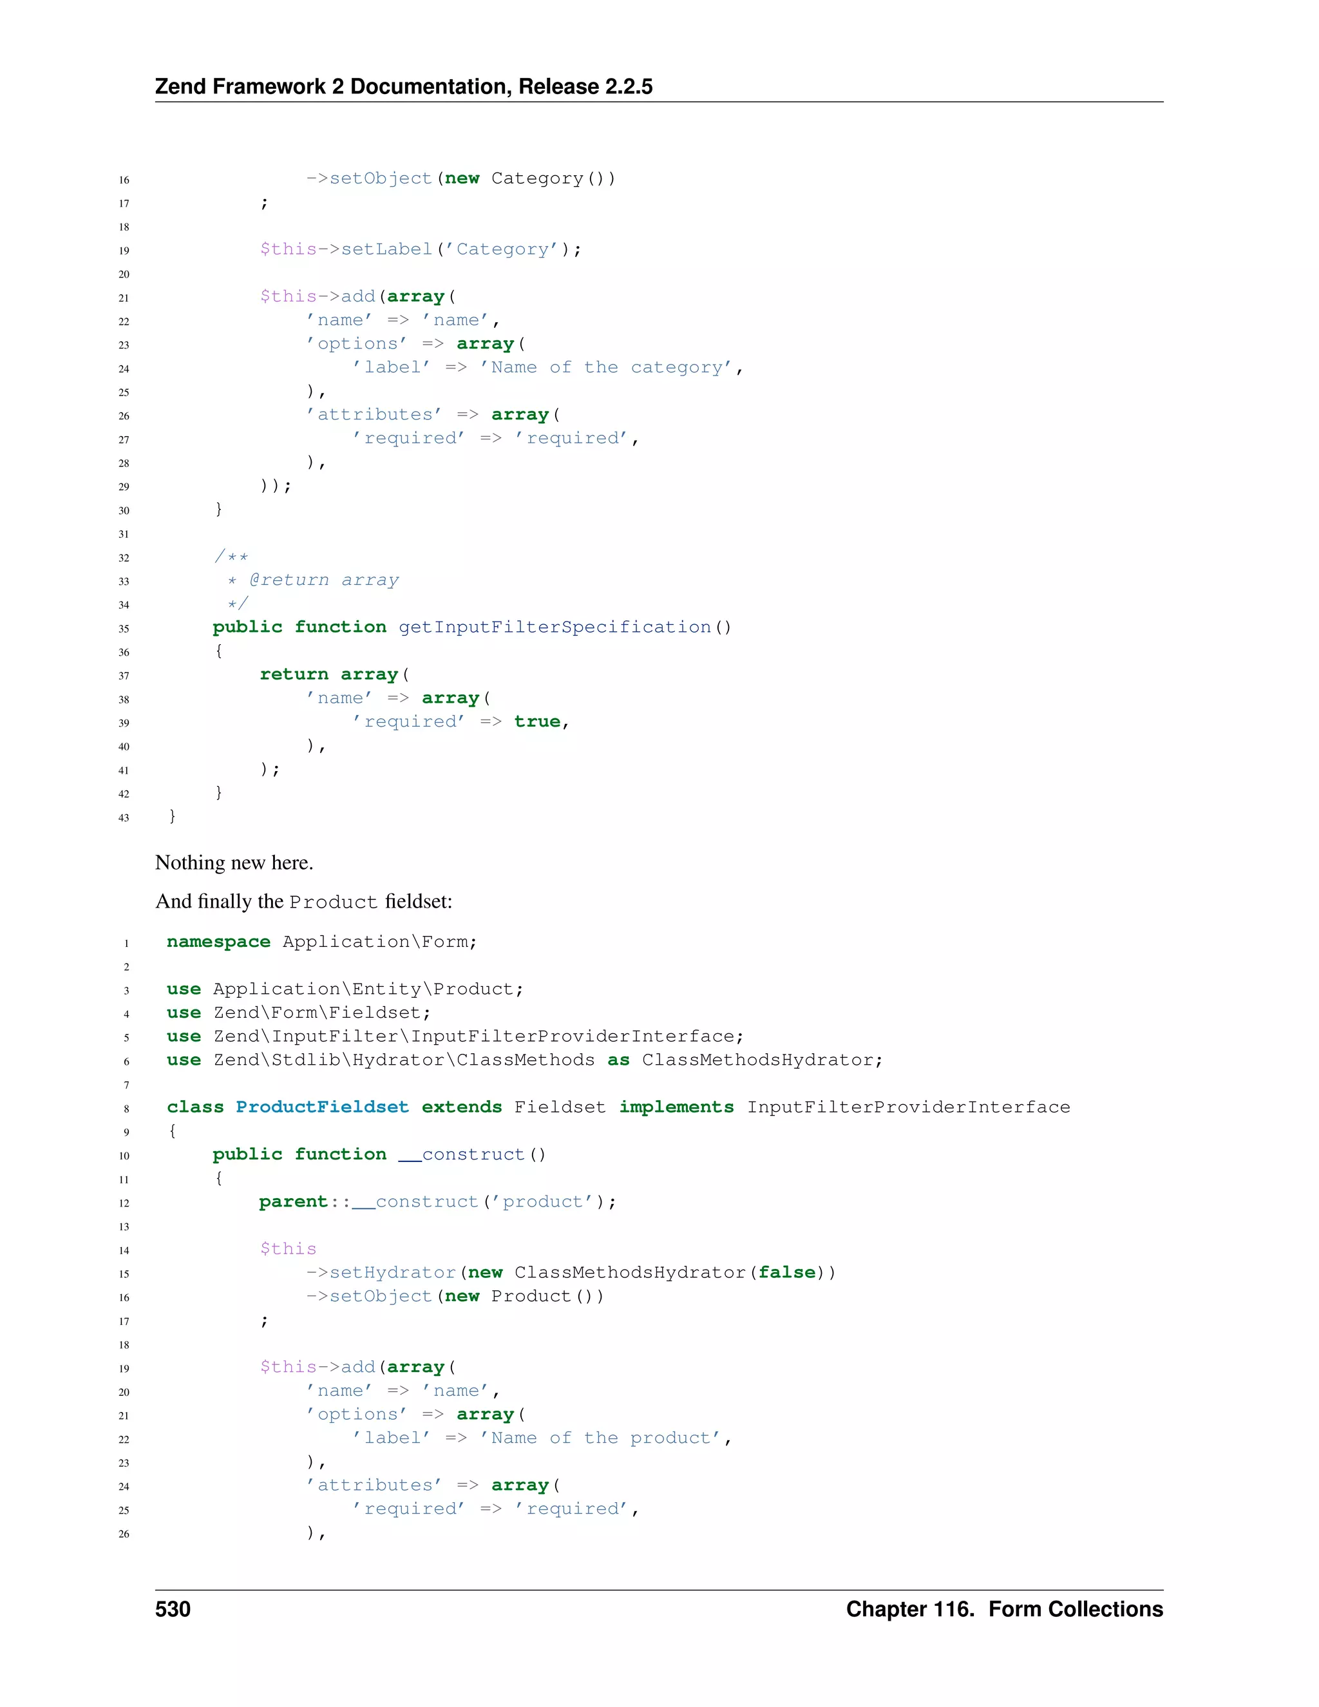Image resolution: width=1319 pixels, height=1707 pixels.
Task: Click the line '->setObject(new Category())'
Action: [460, 179]
